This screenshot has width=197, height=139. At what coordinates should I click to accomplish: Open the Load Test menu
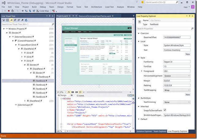click(109, 7)
